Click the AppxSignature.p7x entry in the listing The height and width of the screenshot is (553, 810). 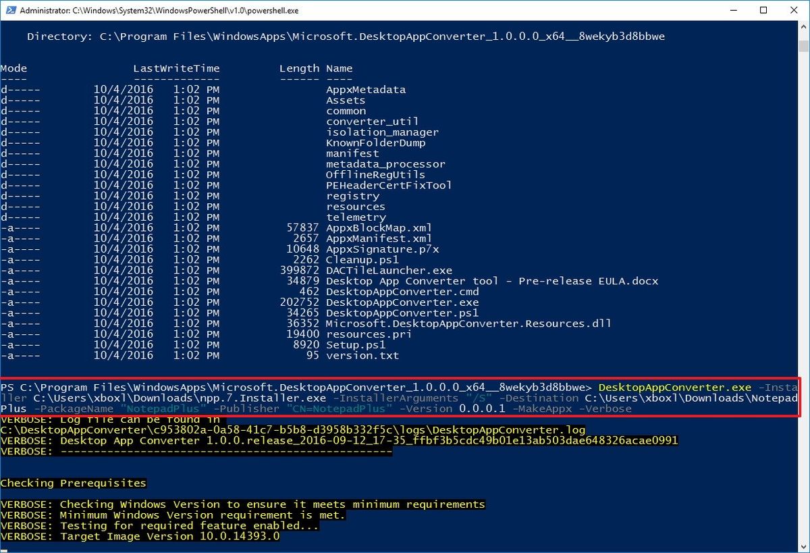[375, 249]
